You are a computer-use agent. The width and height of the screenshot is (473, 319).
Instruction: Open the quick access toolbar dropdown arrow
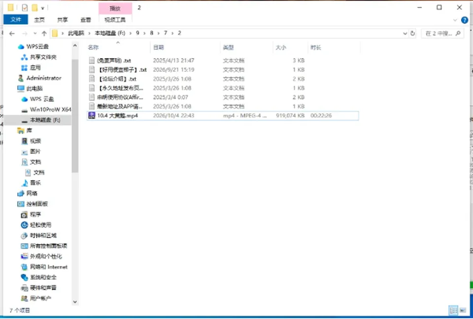[x=42, y=8]
